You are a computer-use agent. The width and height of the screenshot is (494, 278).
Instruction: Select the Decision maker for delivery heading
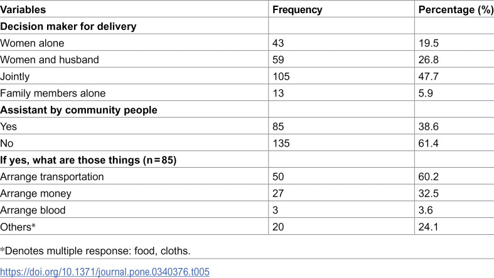click(x=68, y=26)
